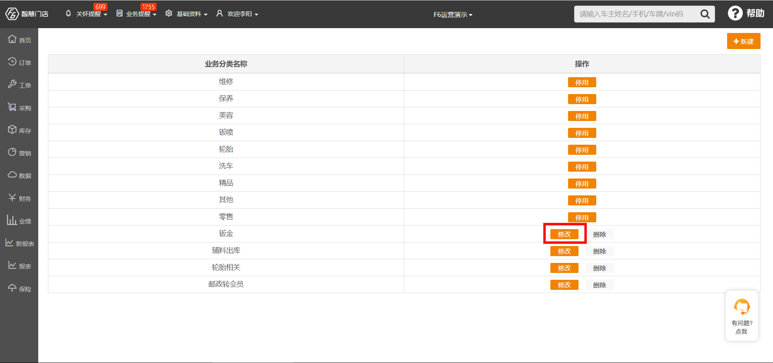Screen dimensions: 773x363
Task: Click the 操作 column header
Action: (582, 64)
